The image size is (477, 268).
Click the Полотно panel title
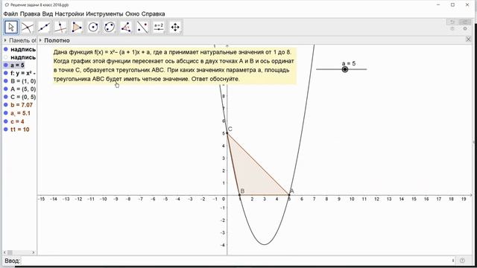click(57, 40)
